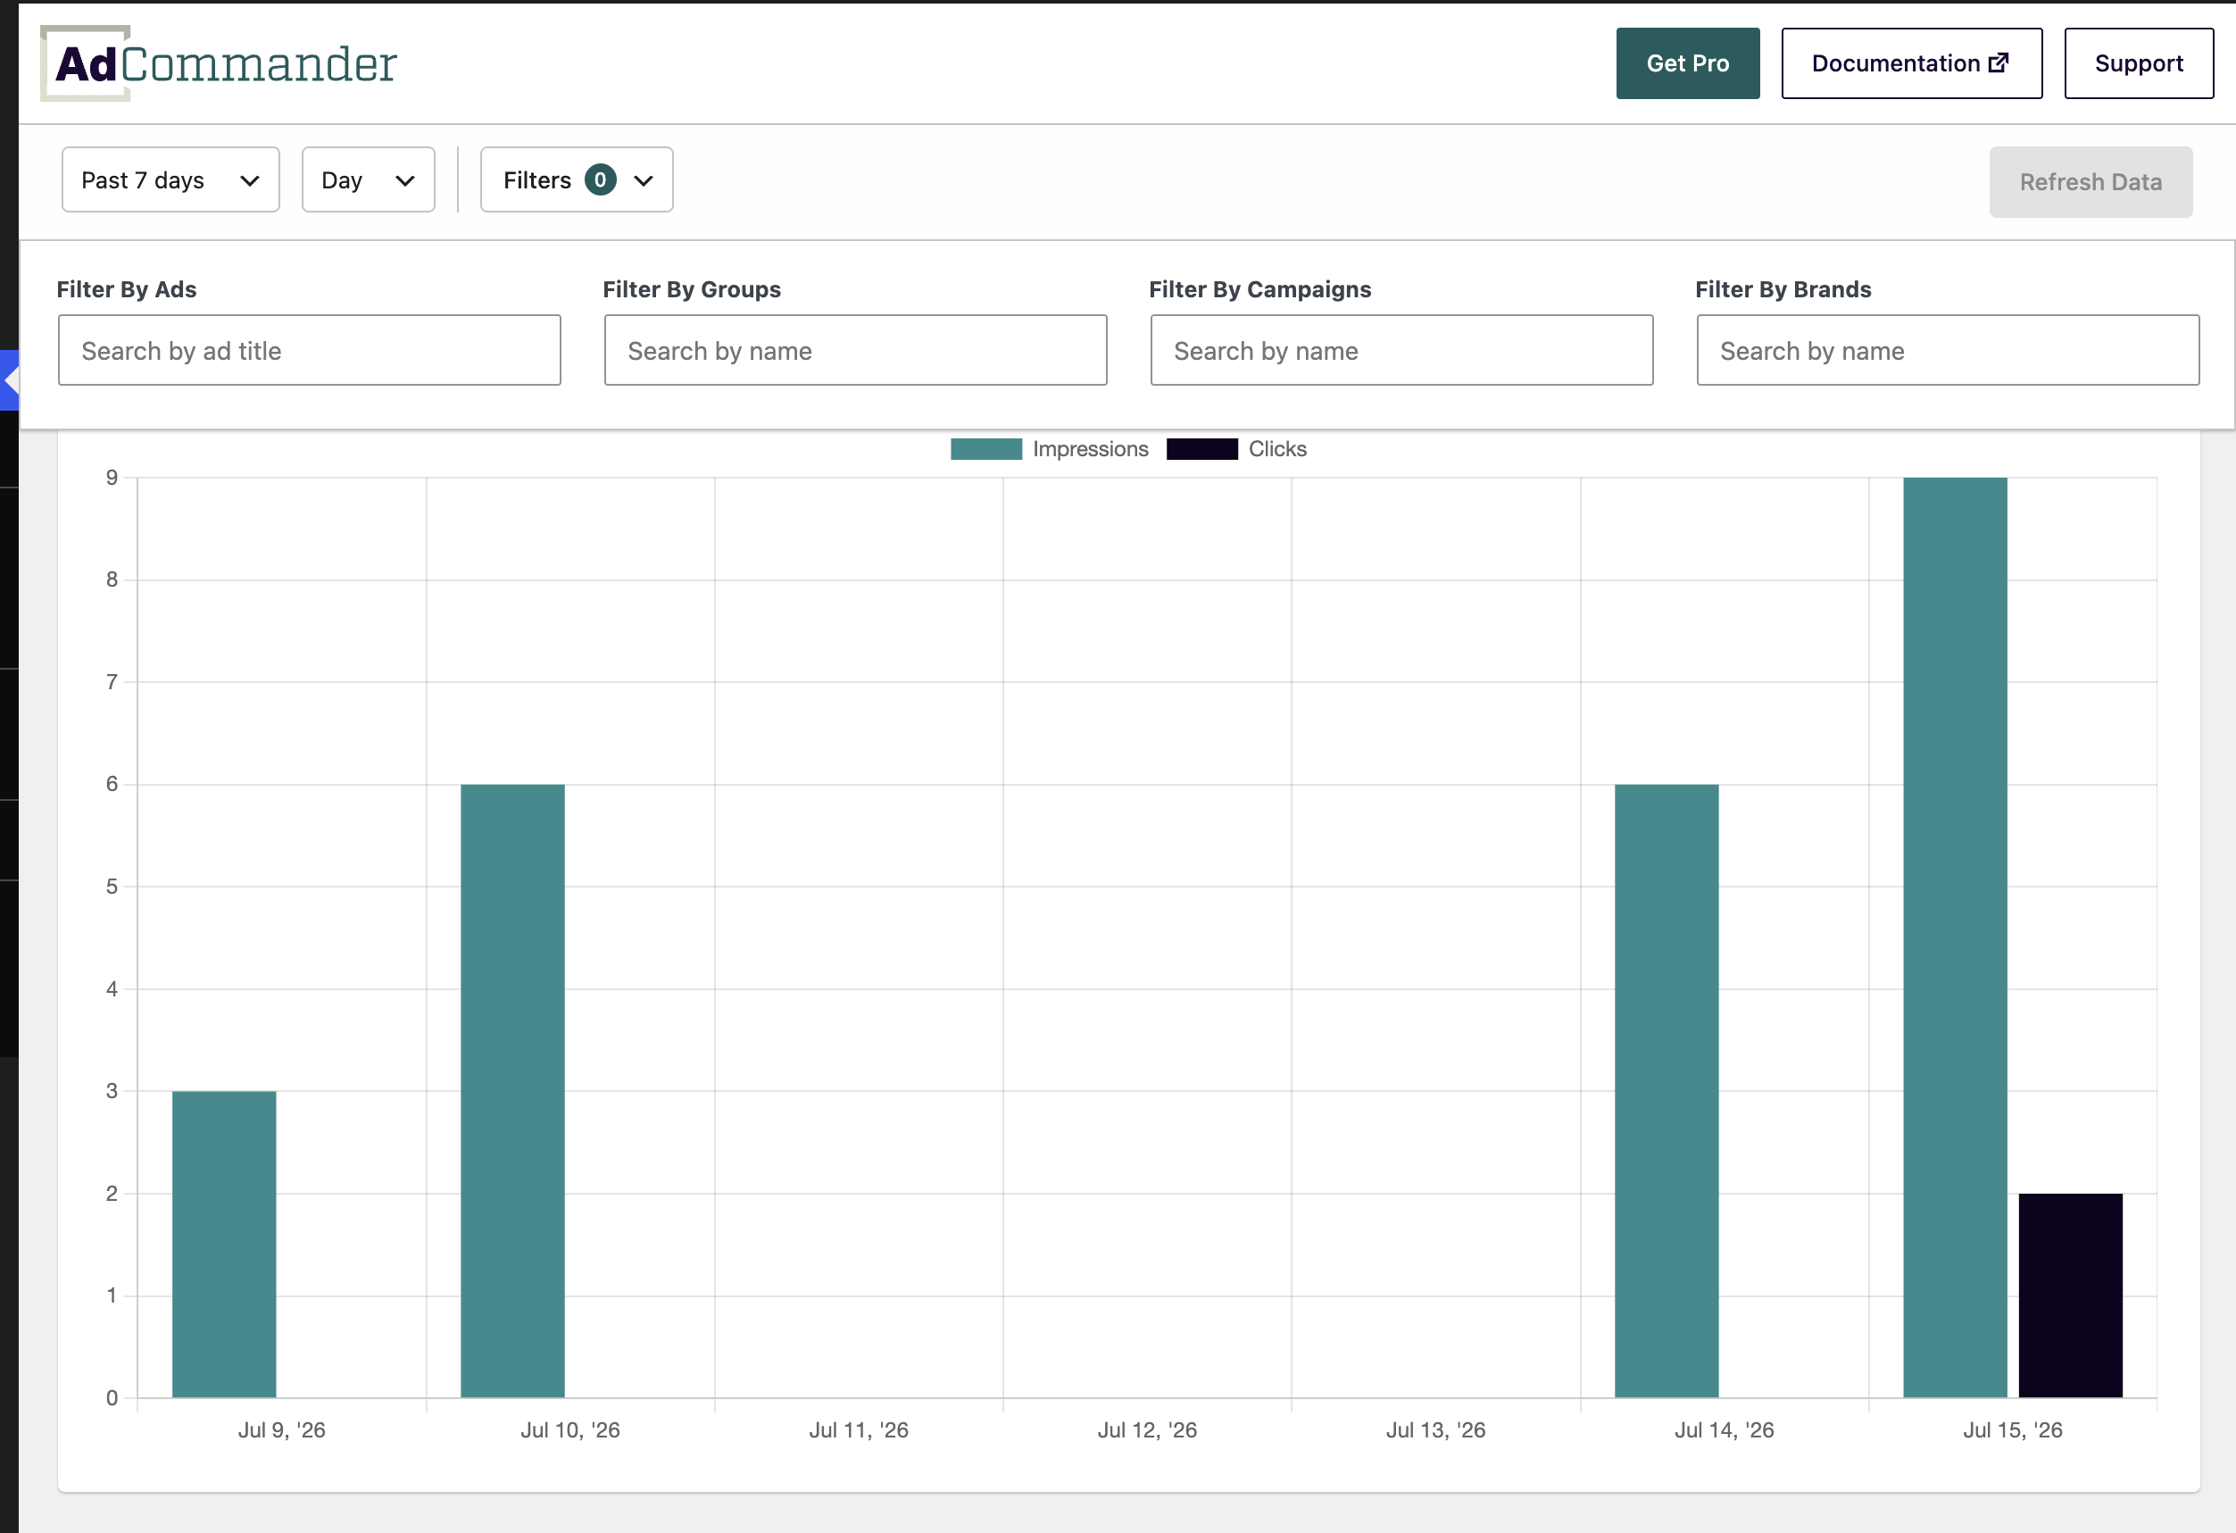The height and width of the screenshot is (1533, 2236).
Task: Click the Jul 15 impressions bar
Action: [x=1955, y=937]
